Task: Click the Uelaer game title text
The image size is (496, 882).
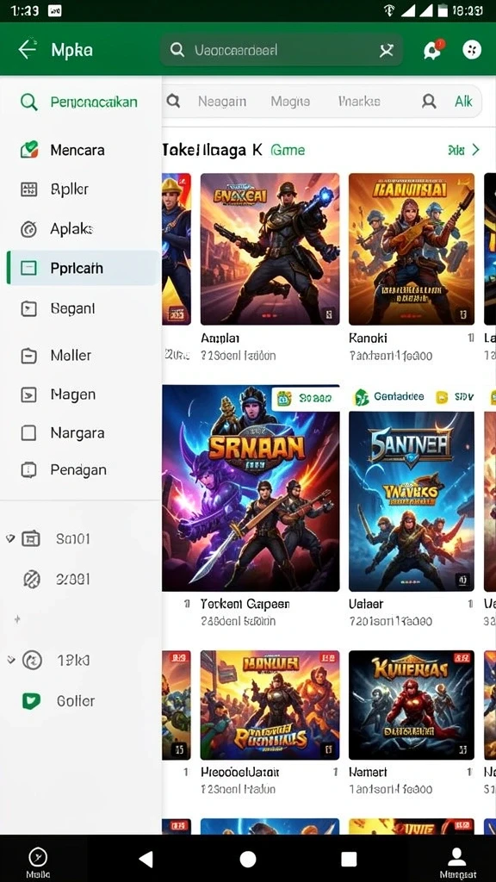Action: 366,604
